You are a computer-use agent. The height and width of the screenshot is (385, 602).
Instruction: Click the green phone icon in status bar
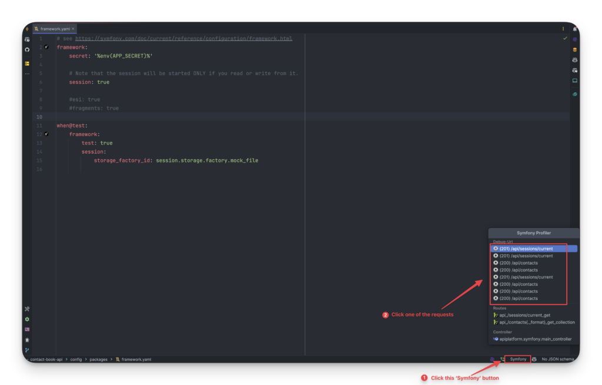click(x=502, y=359)
